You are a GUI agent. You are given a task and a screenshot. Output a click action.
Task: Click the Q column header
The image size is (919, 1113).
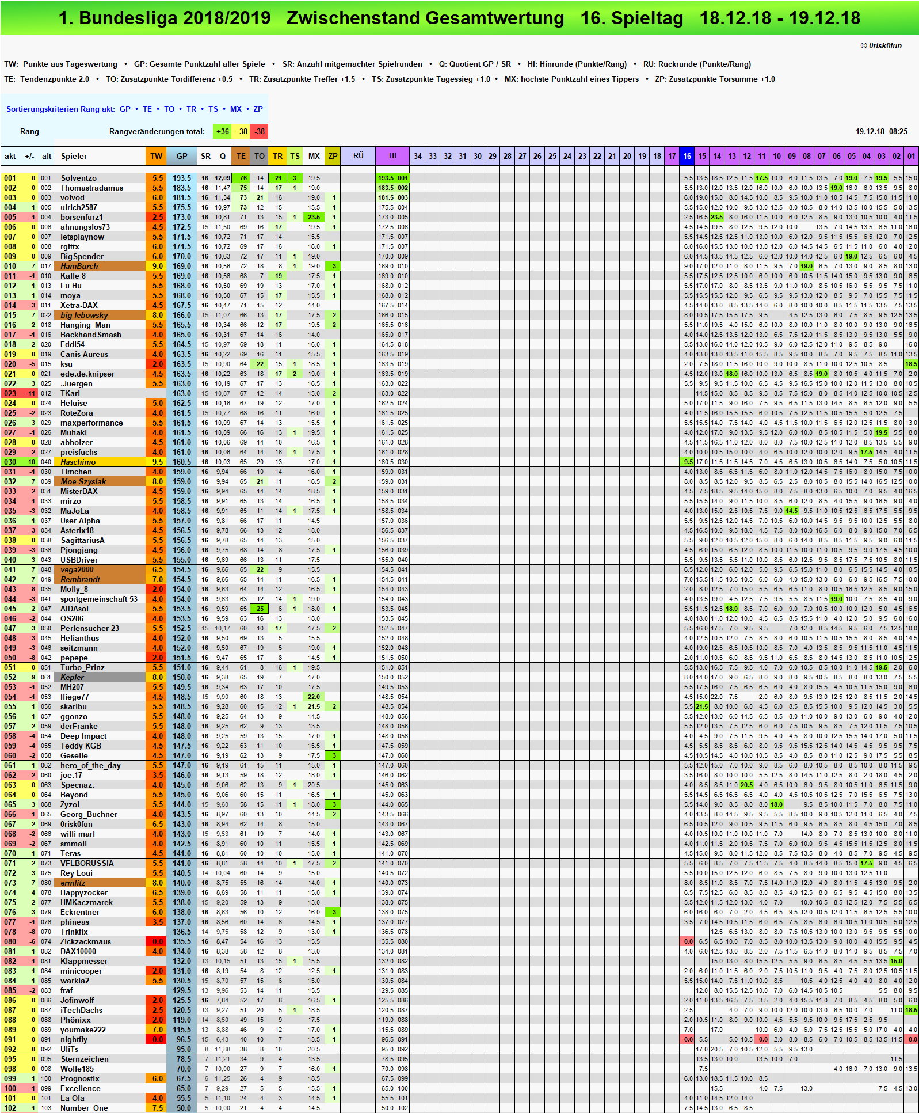coord(223,156)
